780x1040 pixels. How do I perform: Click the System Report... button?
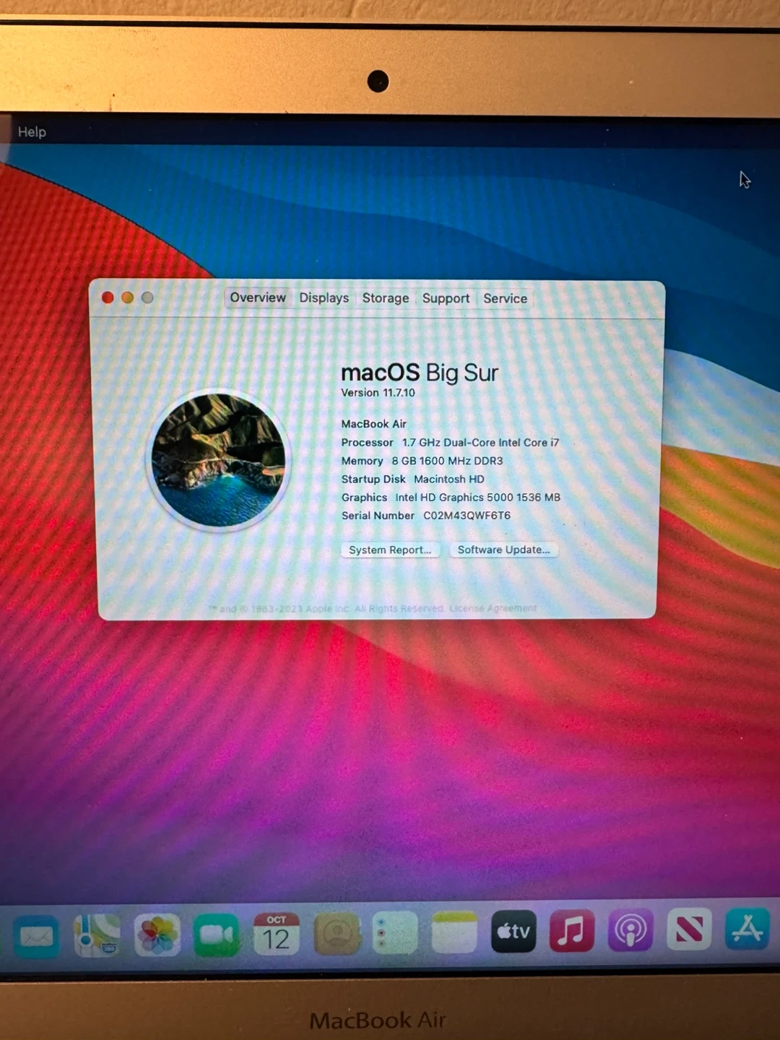pyautogui.click(x=390, y=550)
